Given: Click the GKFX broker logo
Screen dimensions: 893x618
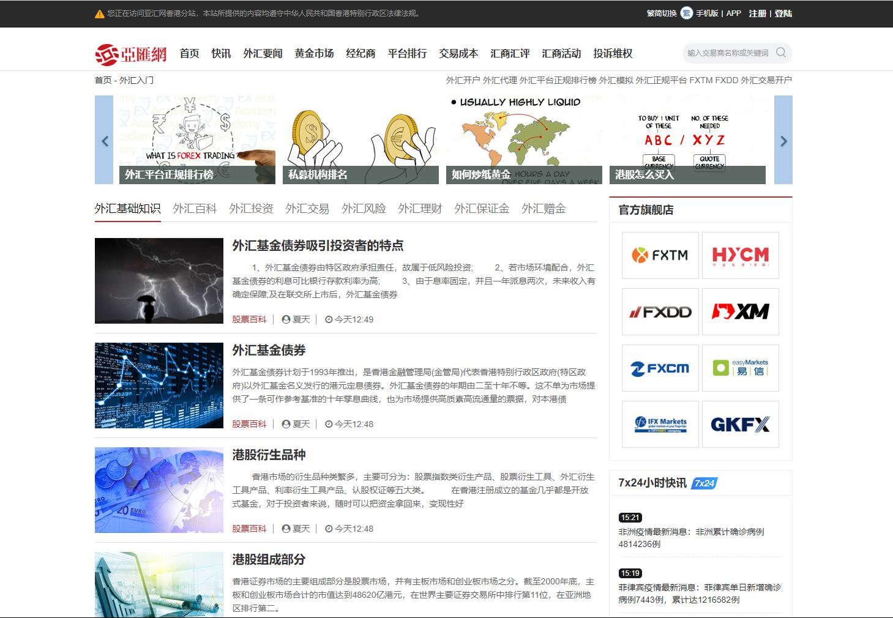Looking at the screenshot, I should [x=740, y=425].
